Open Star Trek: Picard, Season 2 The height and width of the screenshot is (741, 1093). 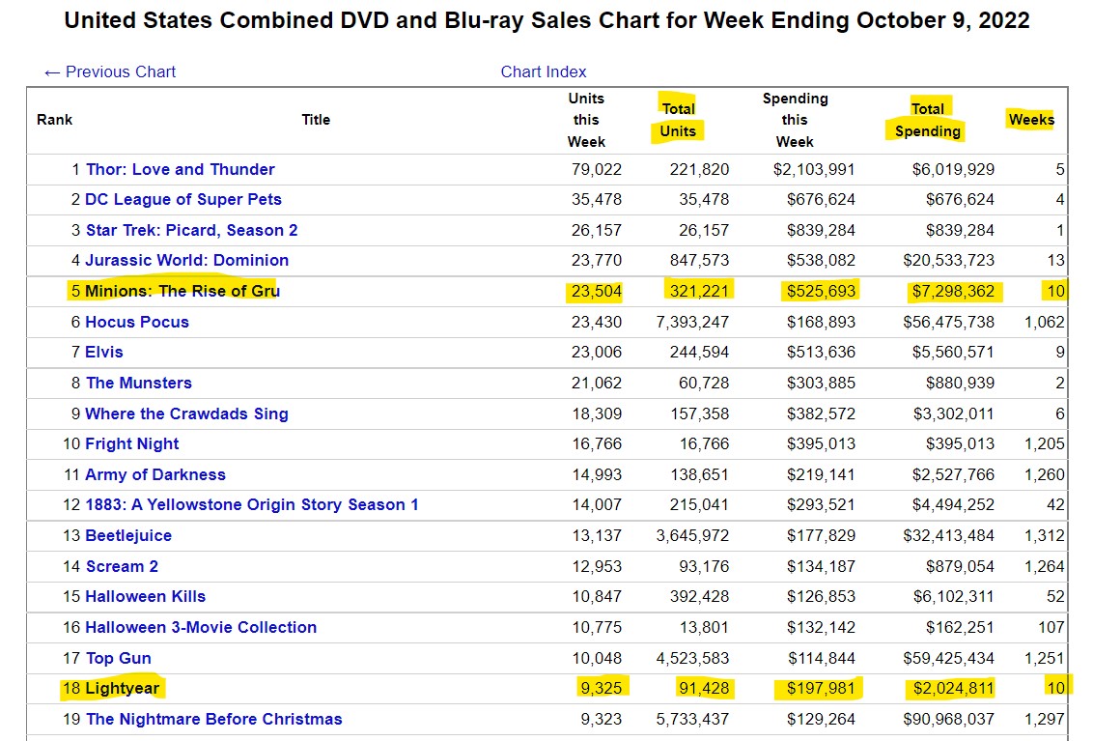191,230
